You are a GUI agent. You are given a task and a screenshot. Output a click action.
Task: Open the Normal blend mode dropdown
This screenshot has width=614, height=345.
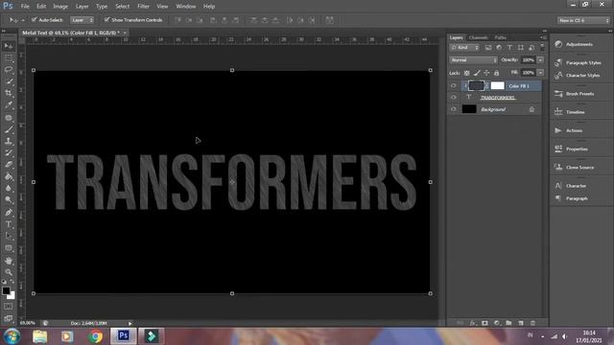pos(473,59)
